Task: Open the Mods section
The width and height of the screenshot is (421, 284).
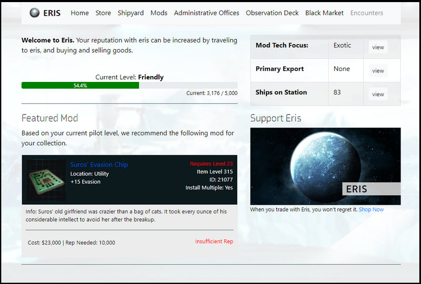Action: (x=159, y=13)
